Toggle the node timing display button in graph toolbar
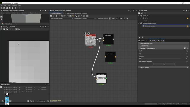 click(x=70, y=16)
